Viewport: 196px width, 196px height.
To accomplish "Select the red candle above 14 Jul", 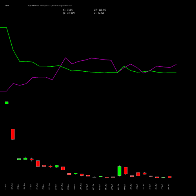I will click(x=145, y=173).
